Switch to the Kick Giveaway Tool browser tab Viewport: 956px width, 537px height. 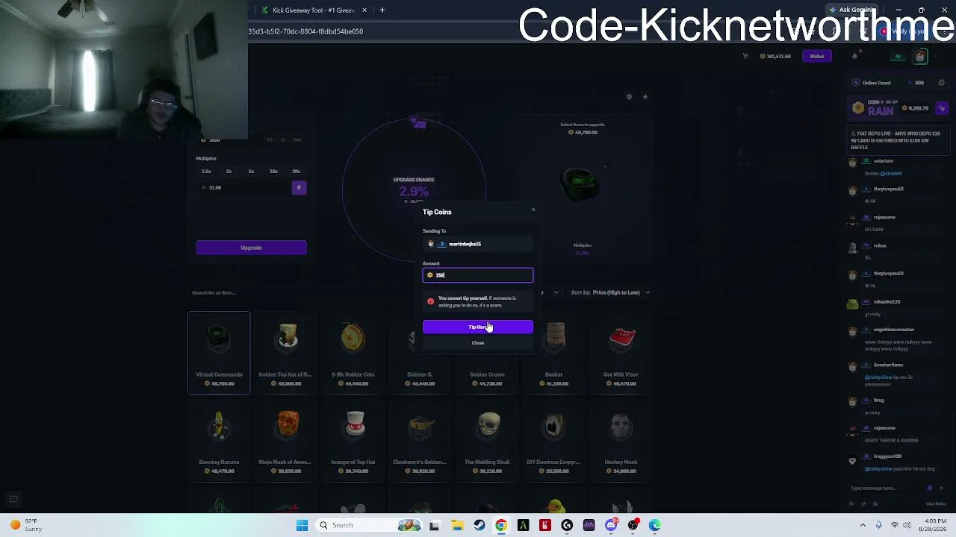tap(314, 10)
